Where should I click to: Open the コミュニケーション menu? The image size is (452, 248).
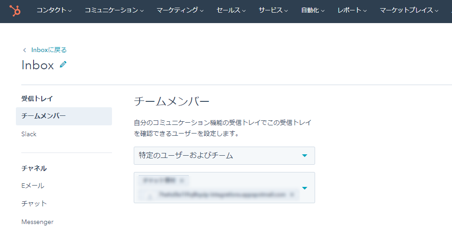[x=114, y=10]
